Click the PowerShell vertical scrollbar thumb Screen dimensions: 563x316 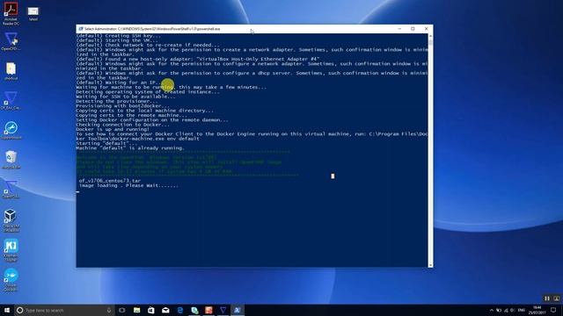coord(430,43)
